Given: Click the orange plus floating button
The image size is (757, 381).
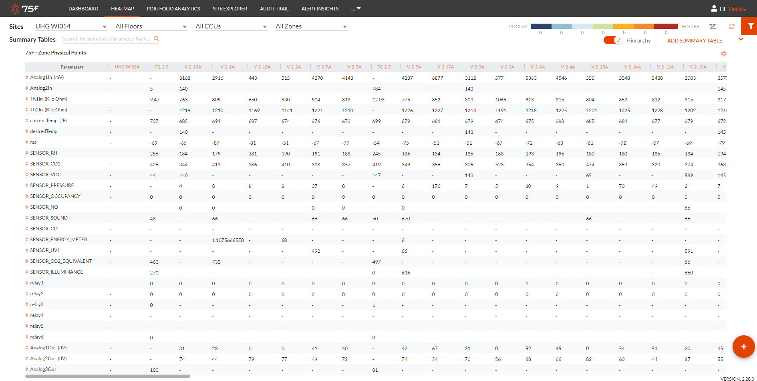Looking at the screenshot, I should tap(744, 347).
